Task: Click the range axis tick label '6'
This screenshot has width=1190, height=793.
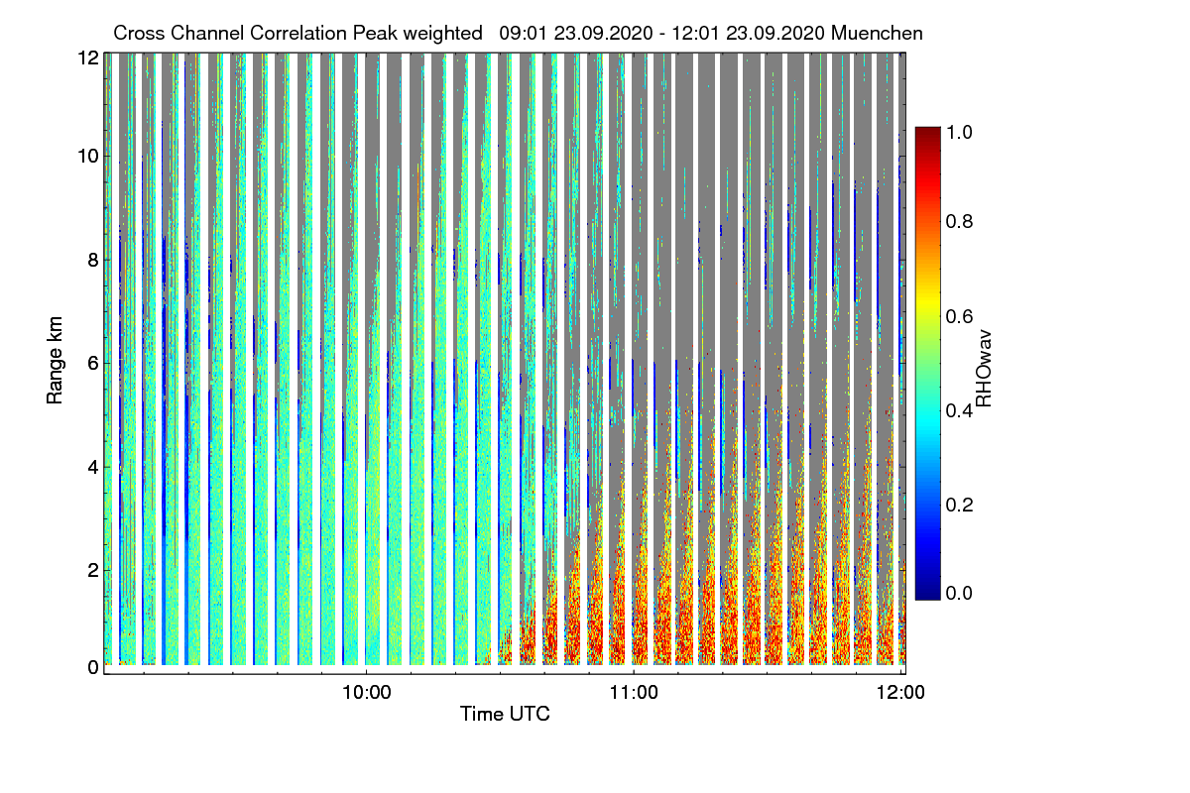Action: [92, 363]
